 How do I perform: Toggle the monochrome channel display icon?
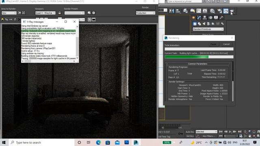click(x=94, y=19)
